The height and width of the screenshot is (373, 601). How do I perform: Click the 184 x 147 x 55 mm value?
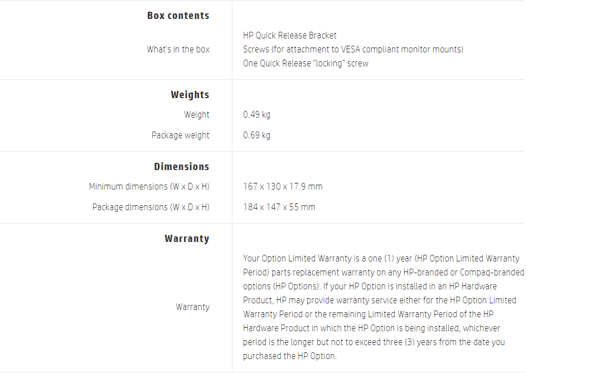[x=279, y=207]
